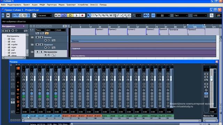The width and height of the screenshot is (223, 125).
Task: Select the Mute X tool
Action: [111, 15]
